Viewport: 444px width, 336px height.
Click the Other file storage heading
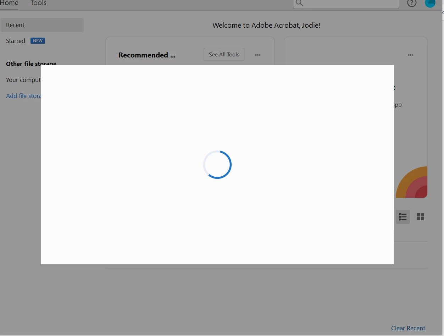coord(31,64)
